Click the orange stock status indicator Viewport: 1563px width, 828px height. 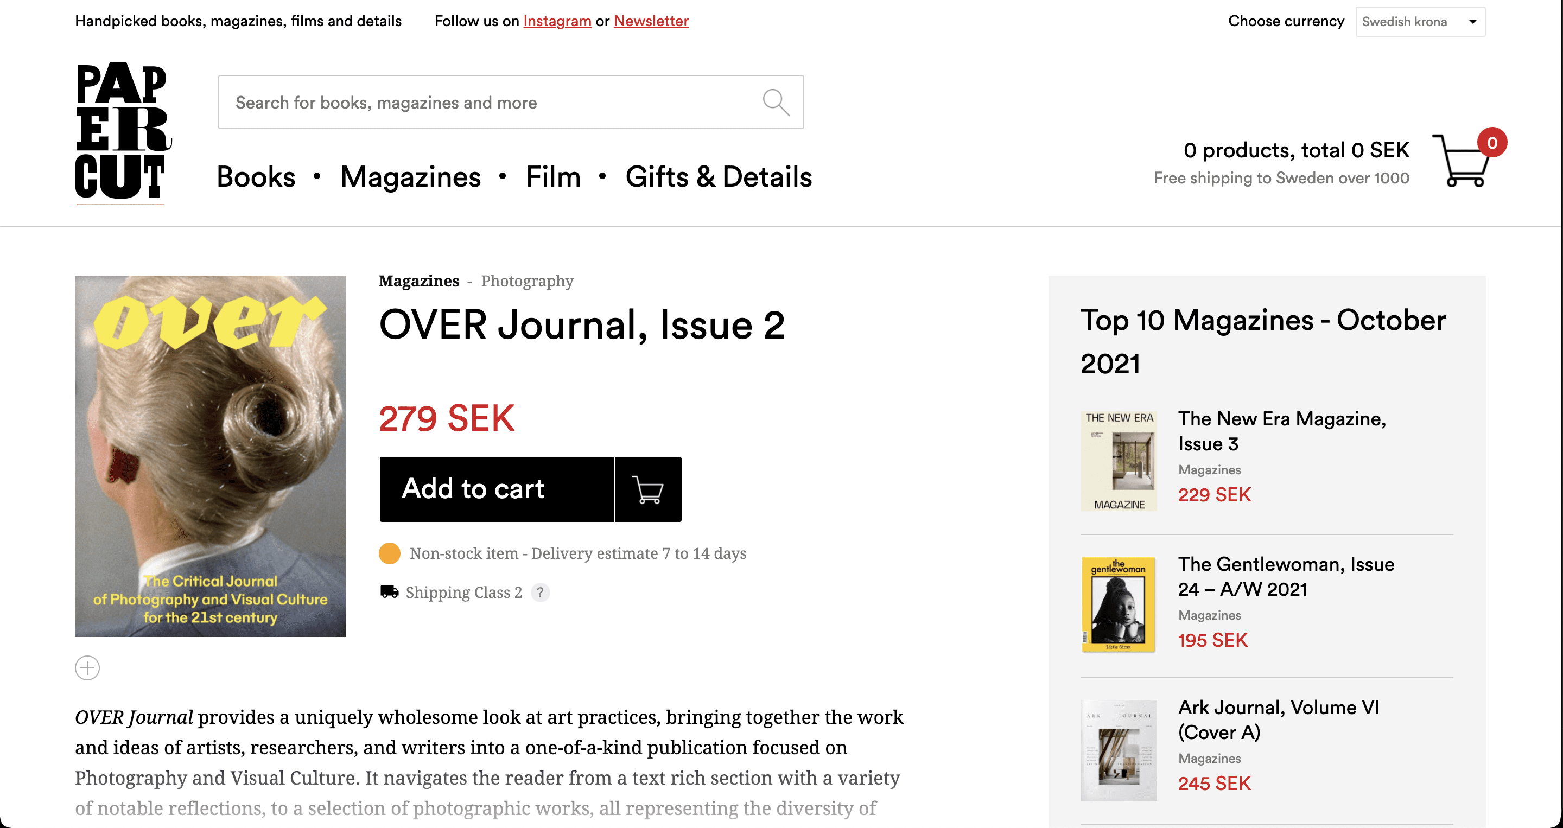389,553
